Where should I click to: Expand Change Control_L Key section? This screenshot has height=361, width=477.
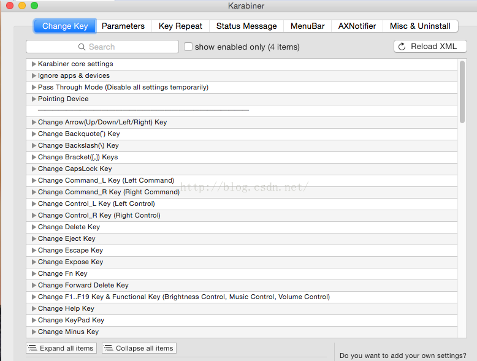tap(34, 203)
